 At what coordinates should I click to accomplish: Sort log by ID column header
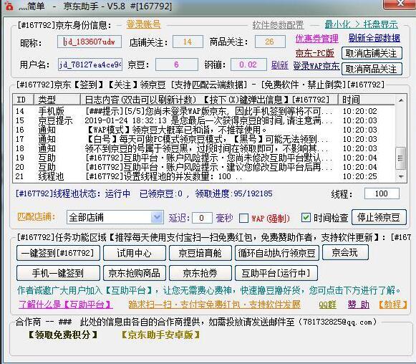coord(24,100)
